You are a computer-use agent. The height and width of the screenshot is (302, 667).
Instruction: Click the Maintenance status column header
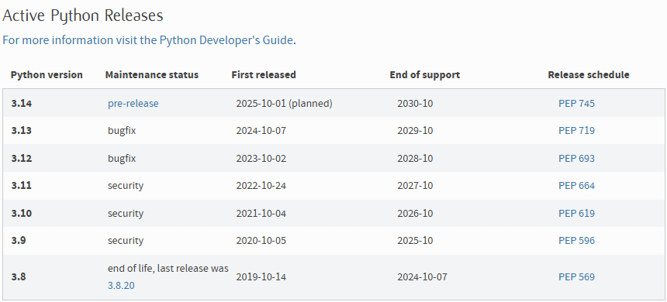152,75
